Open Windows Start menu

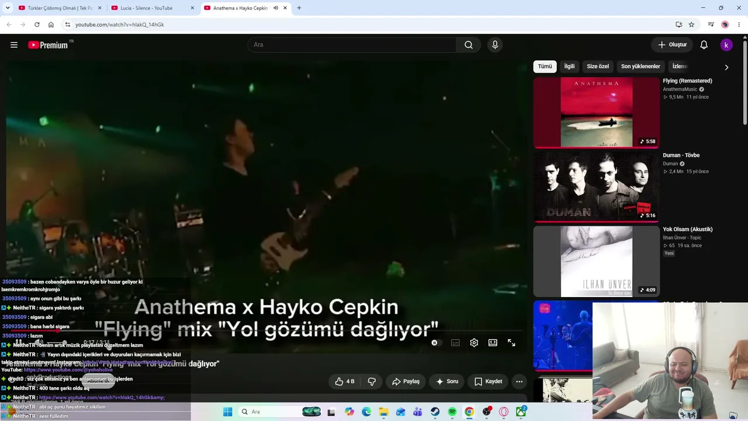click(x=228, y=412)
